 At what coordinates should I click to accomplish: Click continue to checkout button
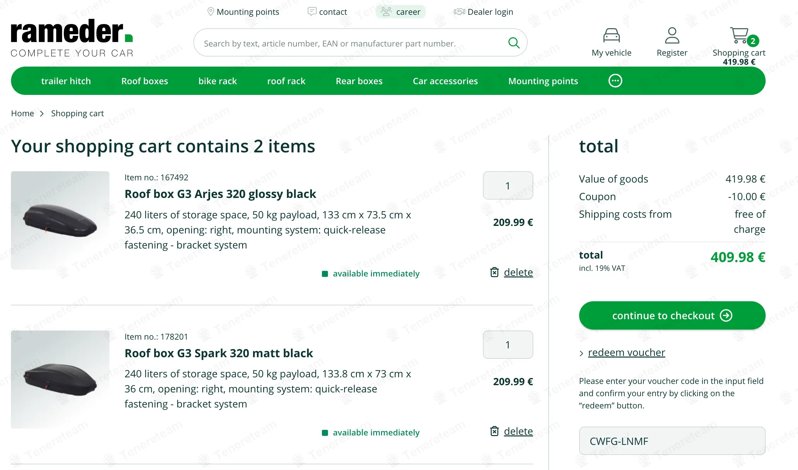click(x=672, y=315)
